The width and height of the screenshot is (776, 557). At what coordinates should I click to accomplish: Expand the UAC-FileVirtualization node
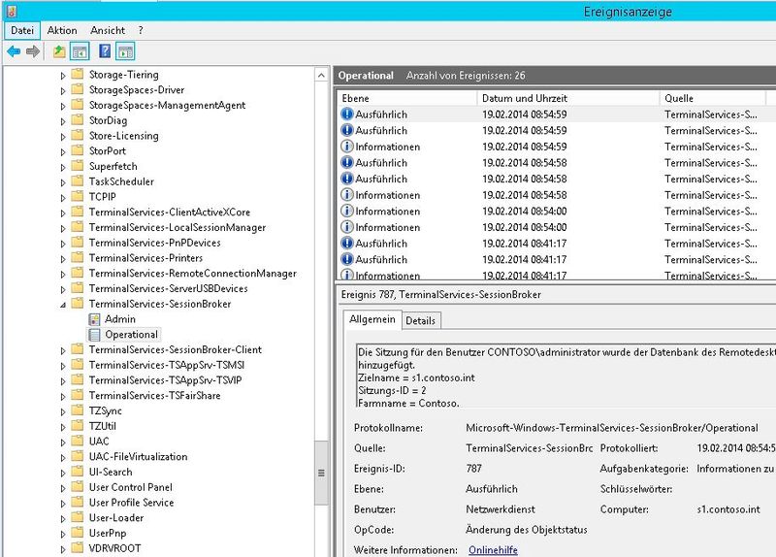63,457
